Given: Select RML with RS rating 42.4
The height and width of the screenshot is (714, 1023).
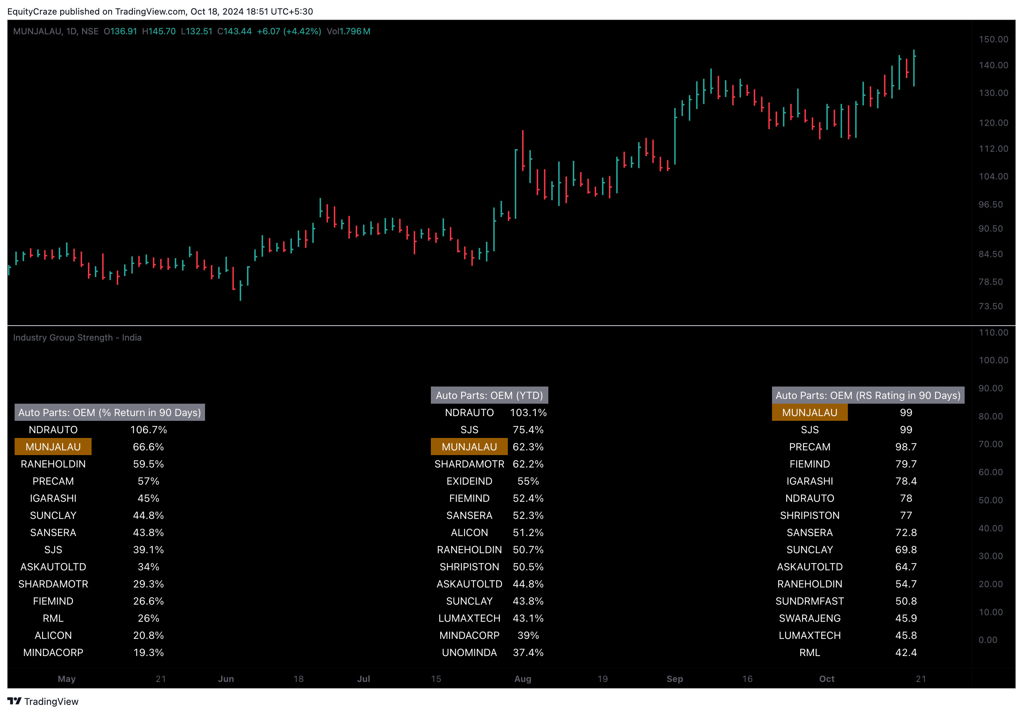Looking at the screenshot, I should (x=810, y=652).
